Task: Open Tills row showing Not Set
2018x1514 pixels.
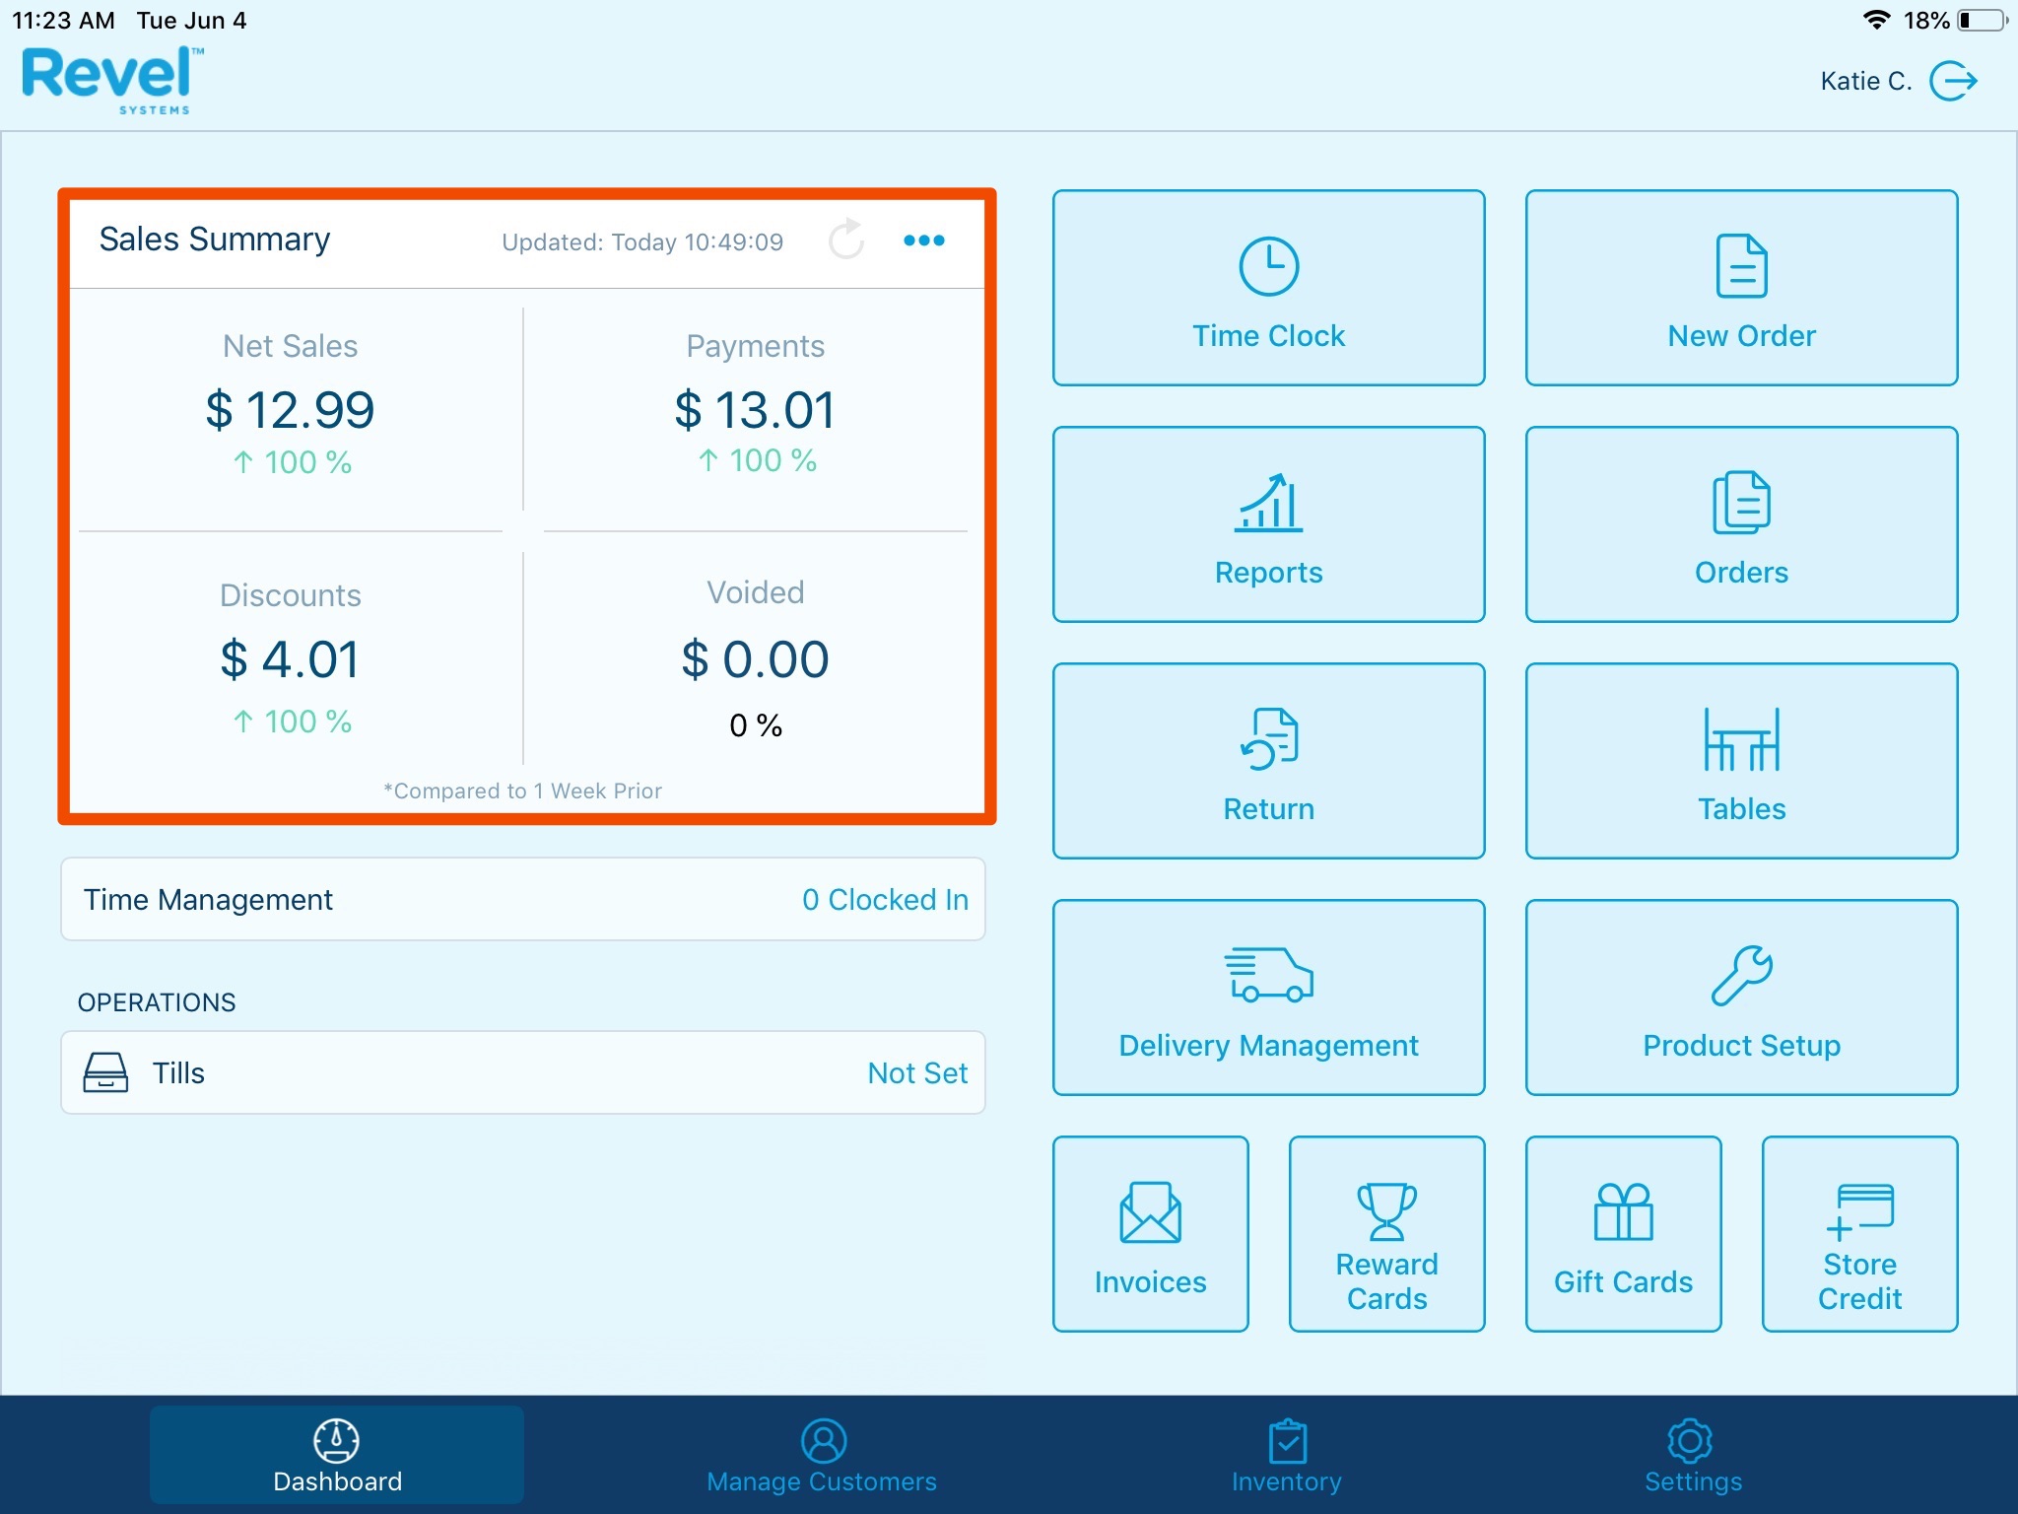Action: (523, 1072)
